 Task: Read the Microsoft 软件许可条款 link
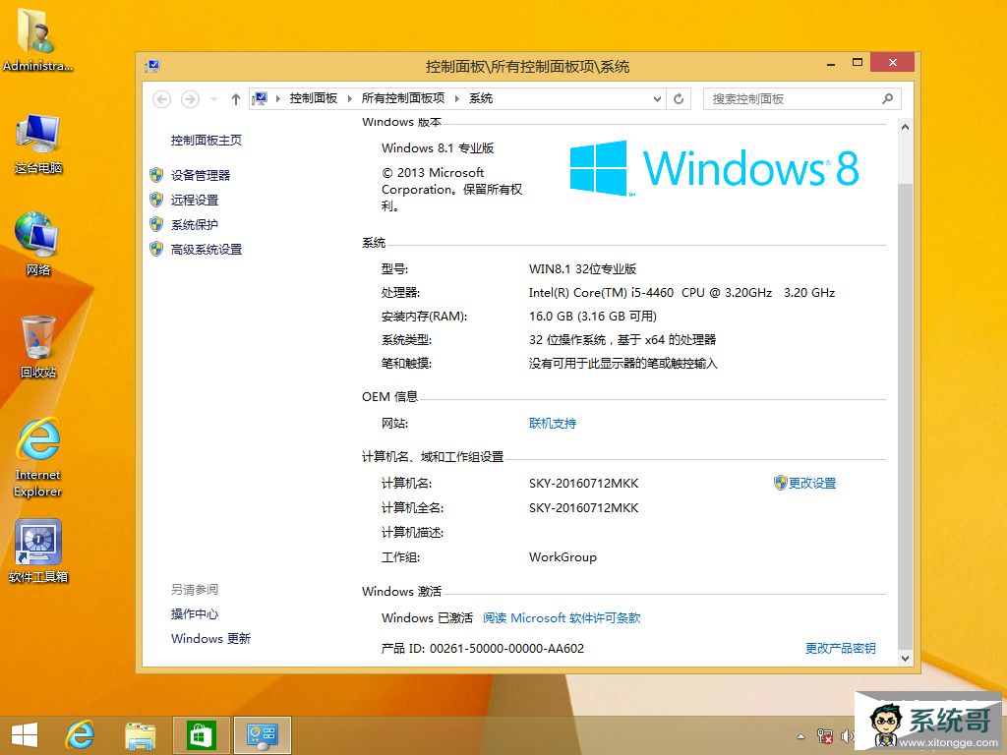click(x=562, y=617)
